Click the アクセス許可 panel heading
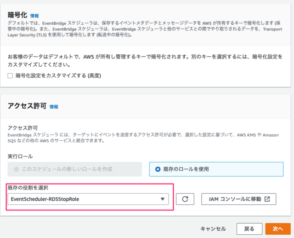The width and height of the screenshot is (294, 238). [x=27, y=106]
